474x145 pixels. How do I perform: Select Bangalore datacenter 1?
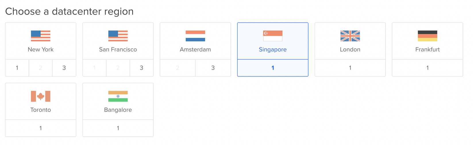click(x=118, y=128)
